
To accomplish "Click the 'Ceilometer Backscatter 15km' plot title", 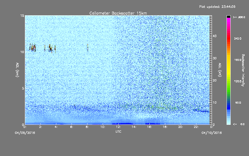I will pyautogui.click(x=118, y=13).
